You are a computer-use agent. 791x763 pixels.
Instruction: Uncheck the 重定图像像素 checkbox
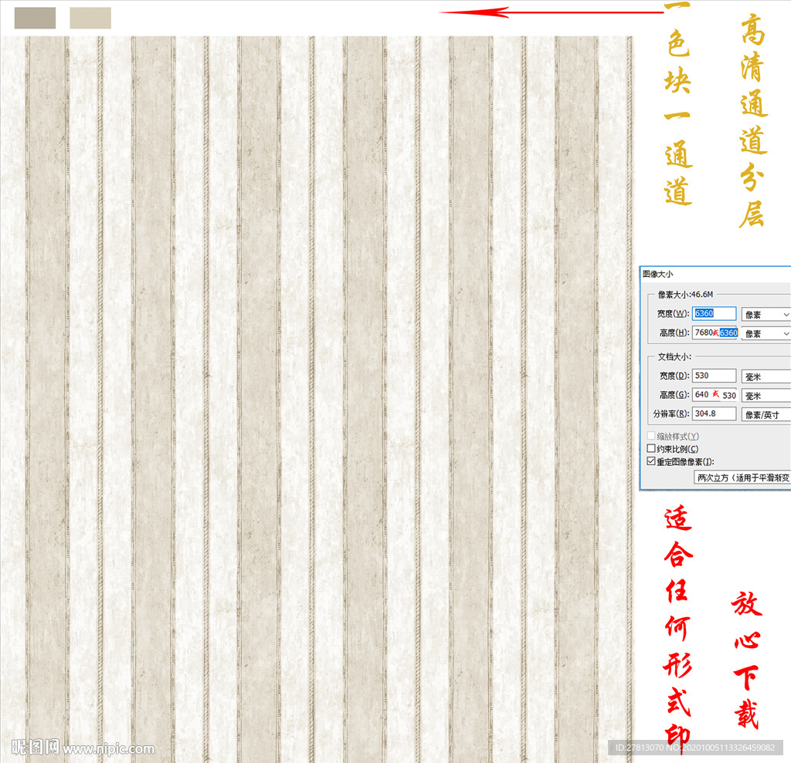(651, 461)
